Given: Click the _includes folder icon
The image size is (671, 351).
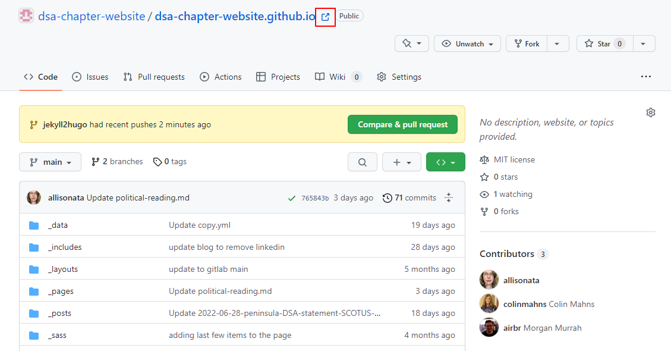Looking at the screenshot, I should tap(34, 247).
